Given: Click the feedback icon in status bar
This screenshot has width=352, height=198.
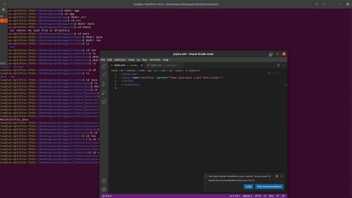Looking at the screenshot, I should (x=278, y=196).
